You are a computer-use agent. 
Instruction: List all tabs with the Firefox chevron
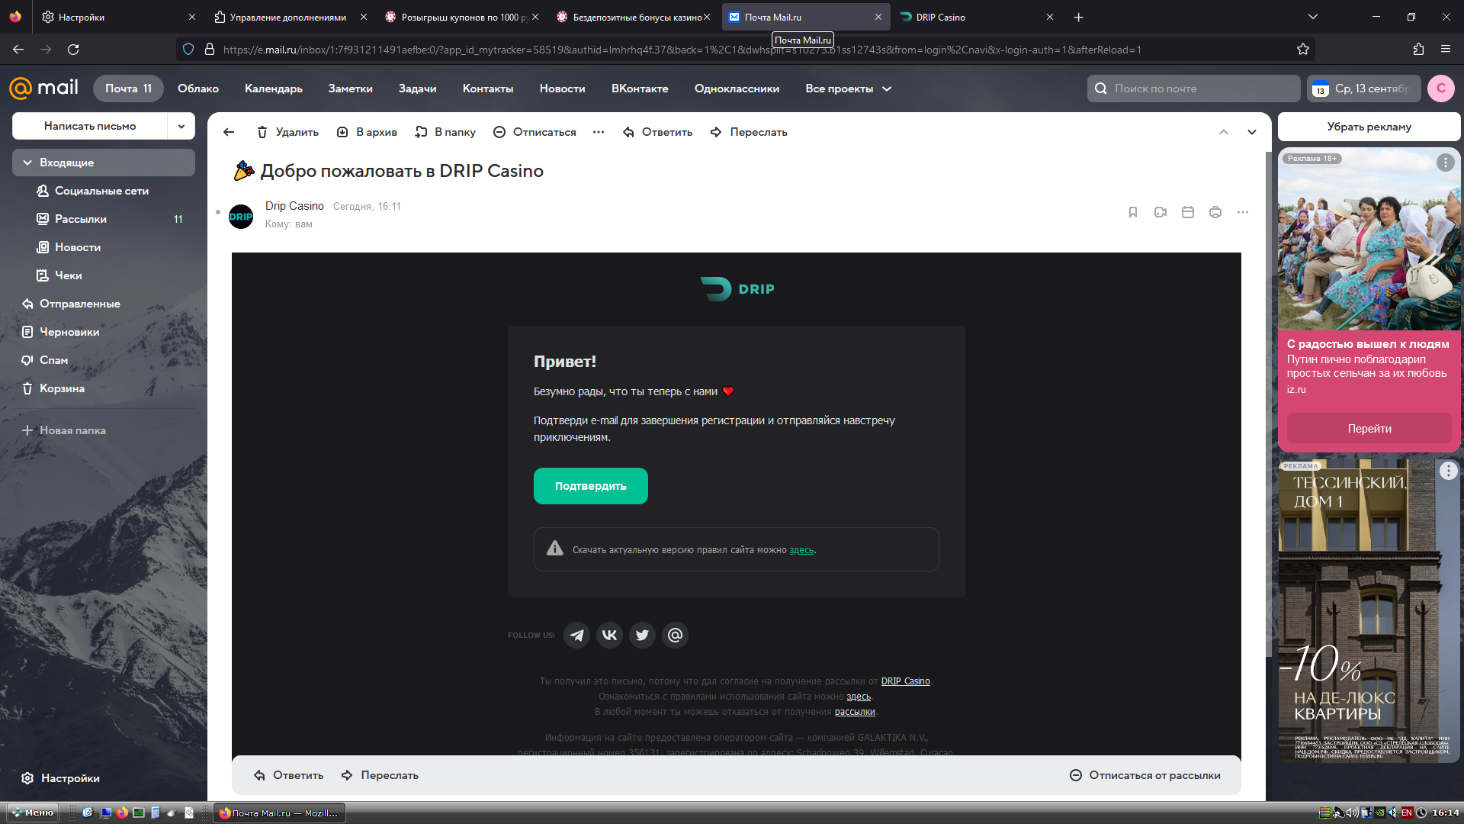(1313, 17)
